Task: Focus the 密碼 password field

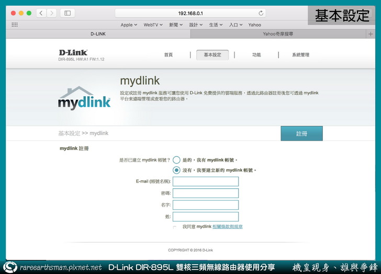Action: [x=206, y=193]
